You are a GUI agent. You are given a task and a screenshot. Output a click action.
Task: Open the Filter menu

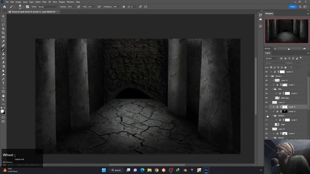coord(44,2)
